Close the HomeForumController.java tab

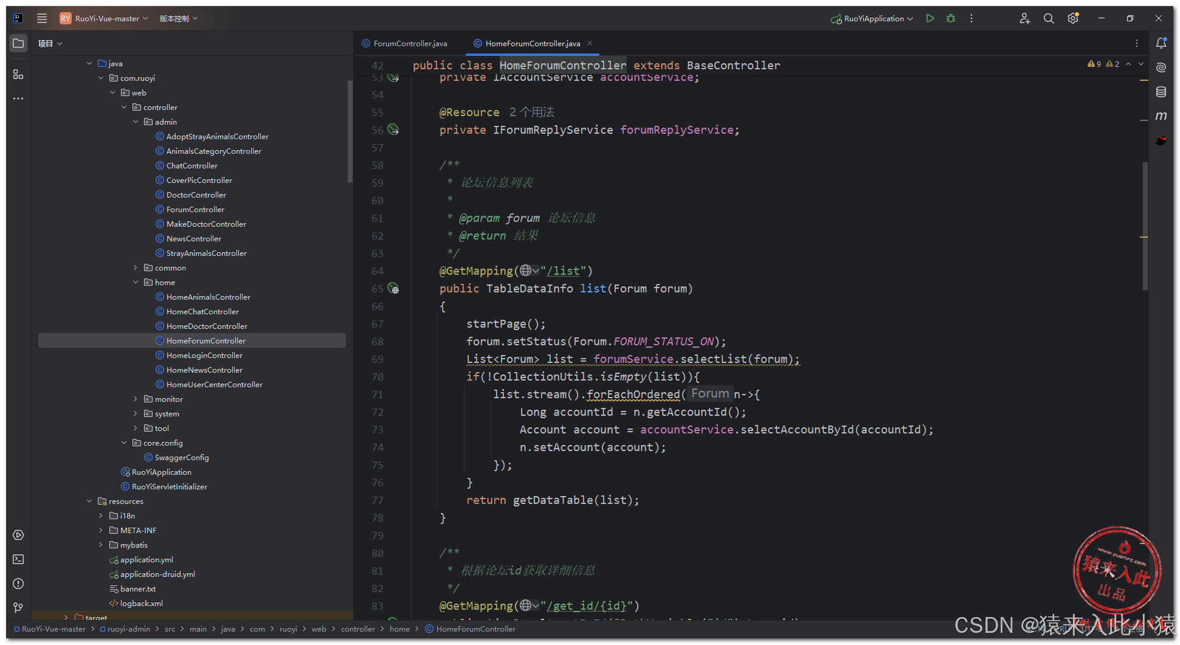coord(590,43)
